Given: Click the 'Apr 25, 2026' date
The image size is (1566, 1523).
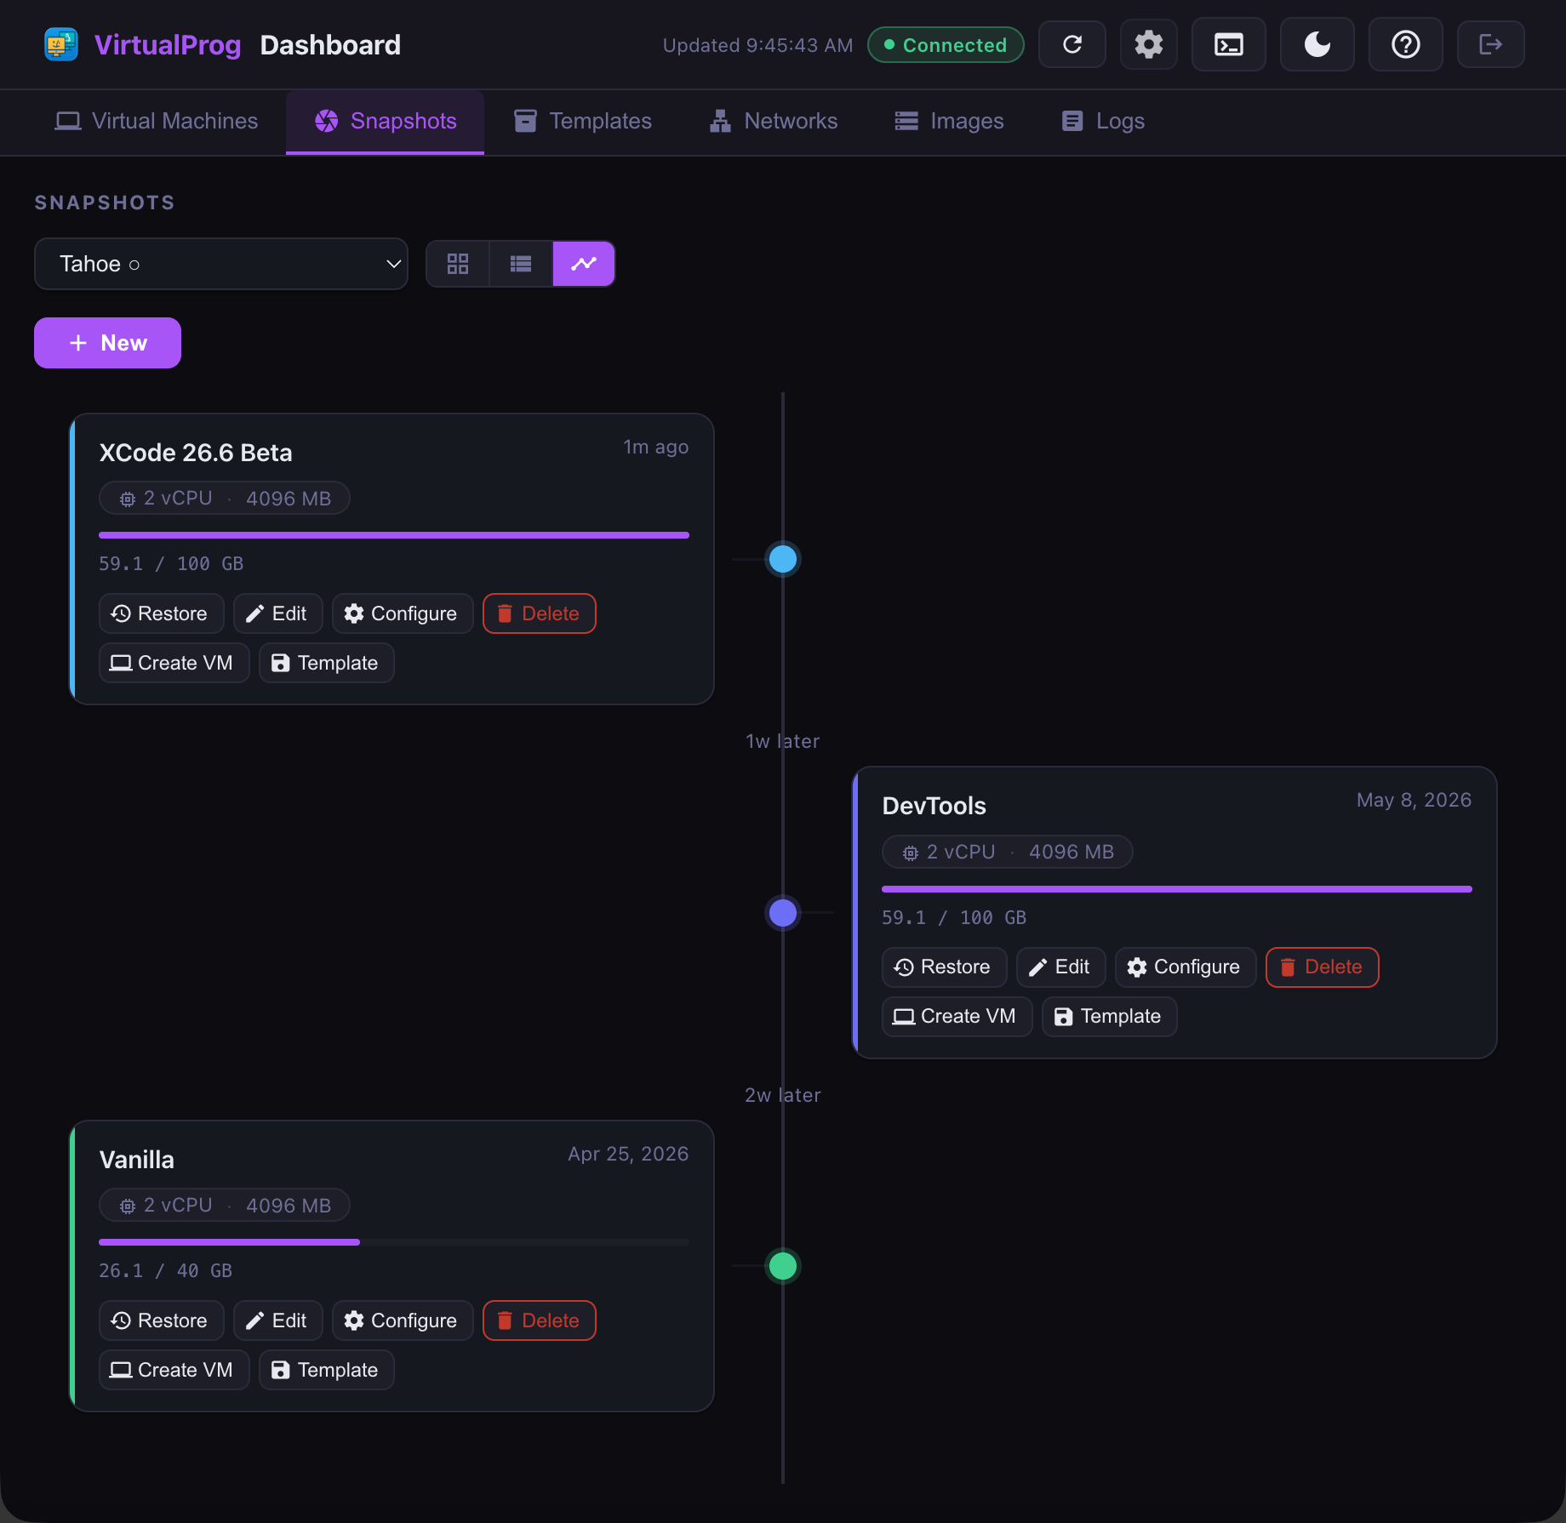Looking at the screenshot, I should [628, 1154].
